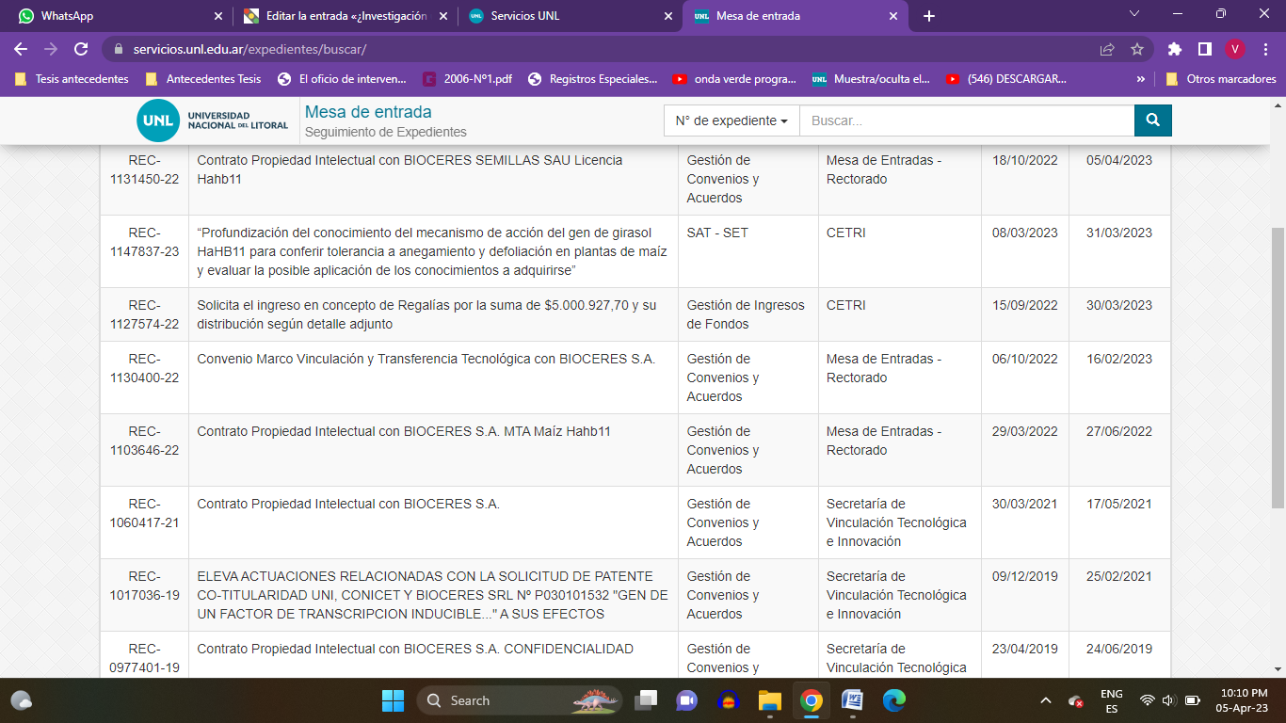Viewport: 1286px width, 723px height.
Task: Open Task View on the taskbar
Action: pyautogui.click(x=646, y=700)
